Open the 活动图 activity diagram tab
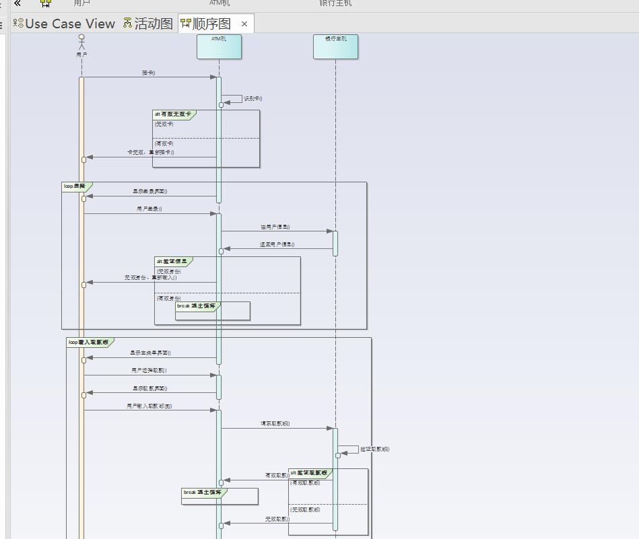This screenshot has width=639, height=539. coord(148,24)
